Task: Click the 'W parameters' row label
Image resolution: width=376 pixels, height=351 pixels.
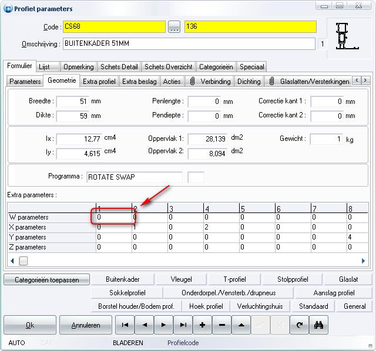Action: coord(29,217)
